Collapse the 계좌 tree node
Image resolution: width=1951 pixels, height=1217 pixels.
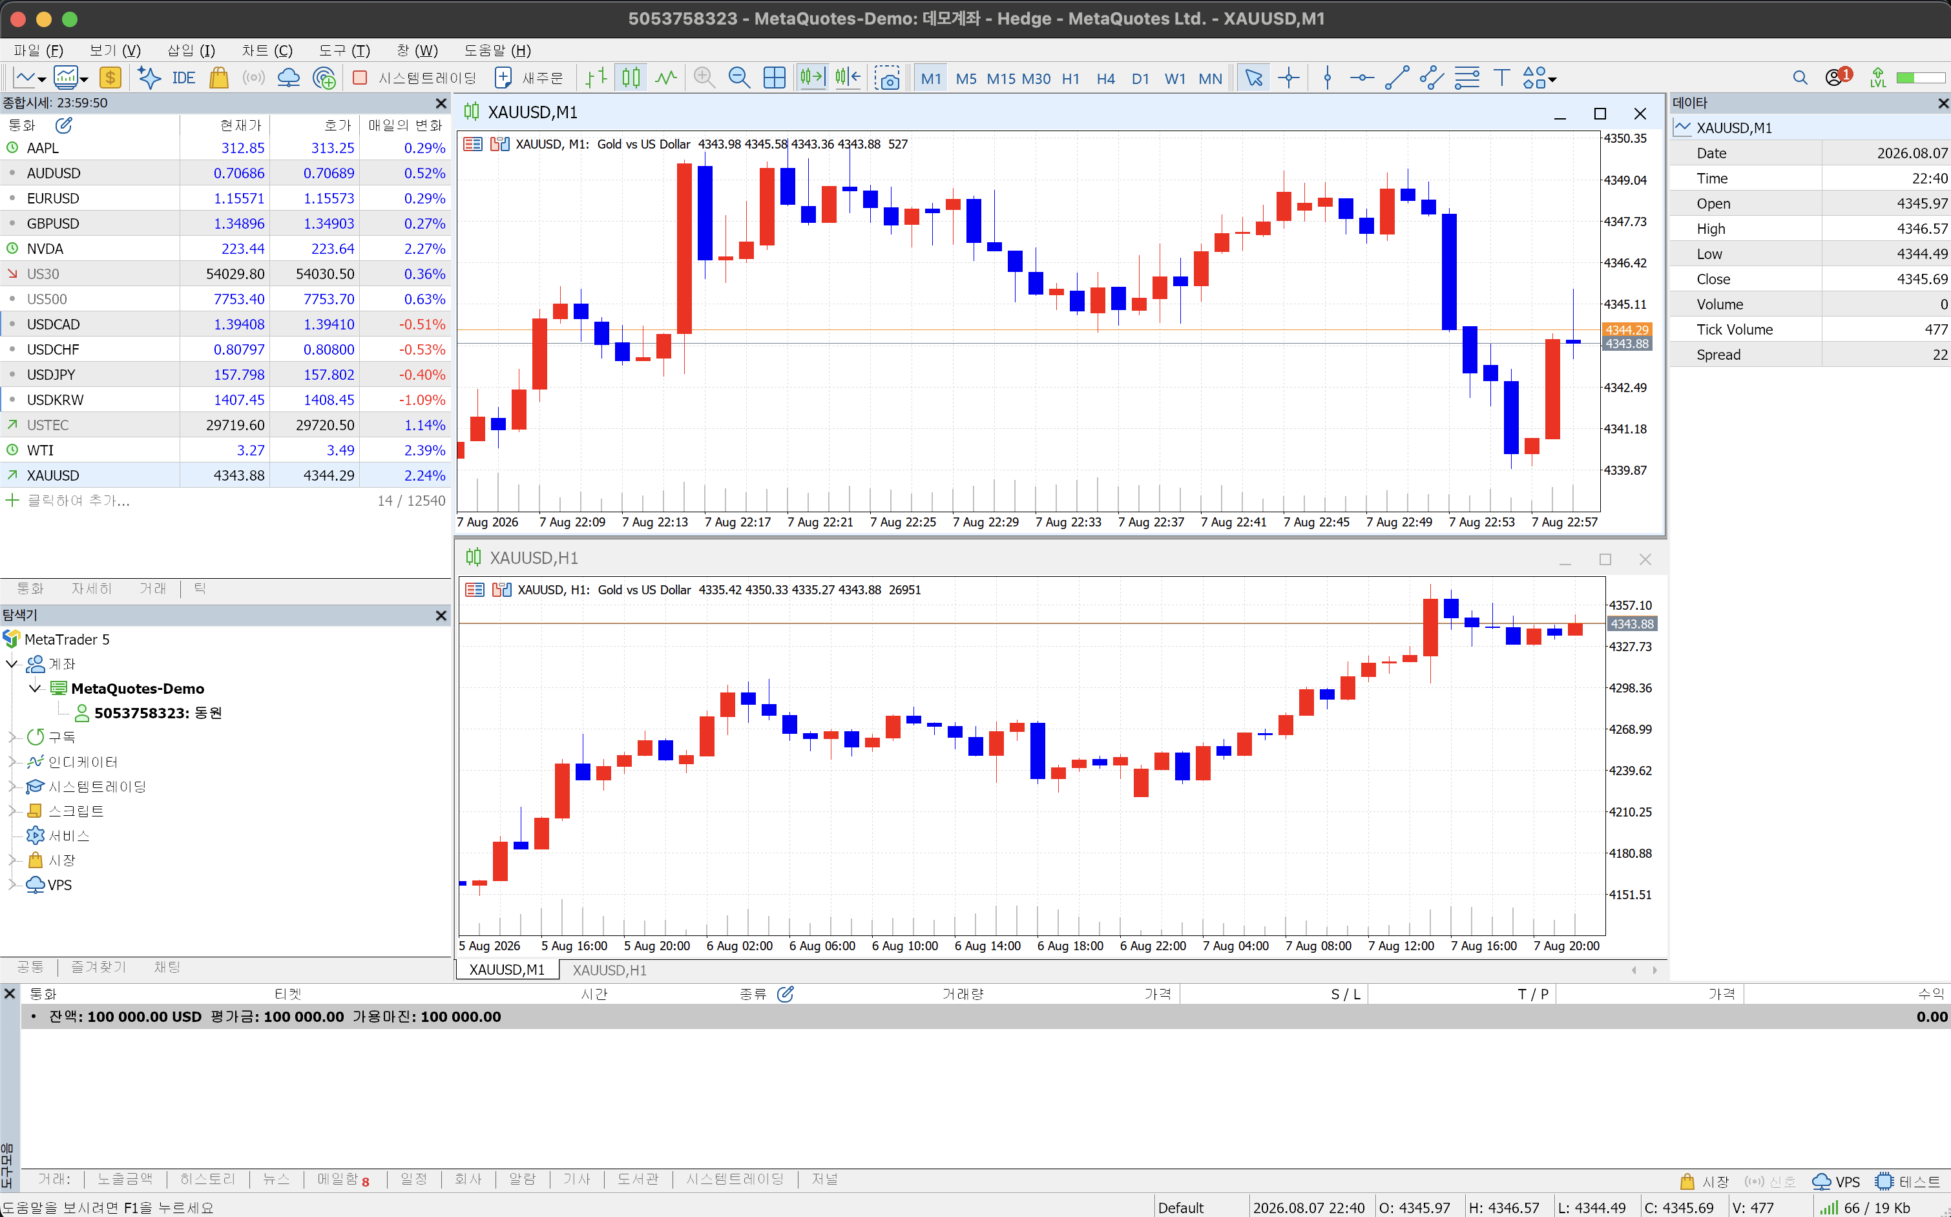(x=11, y=664)
